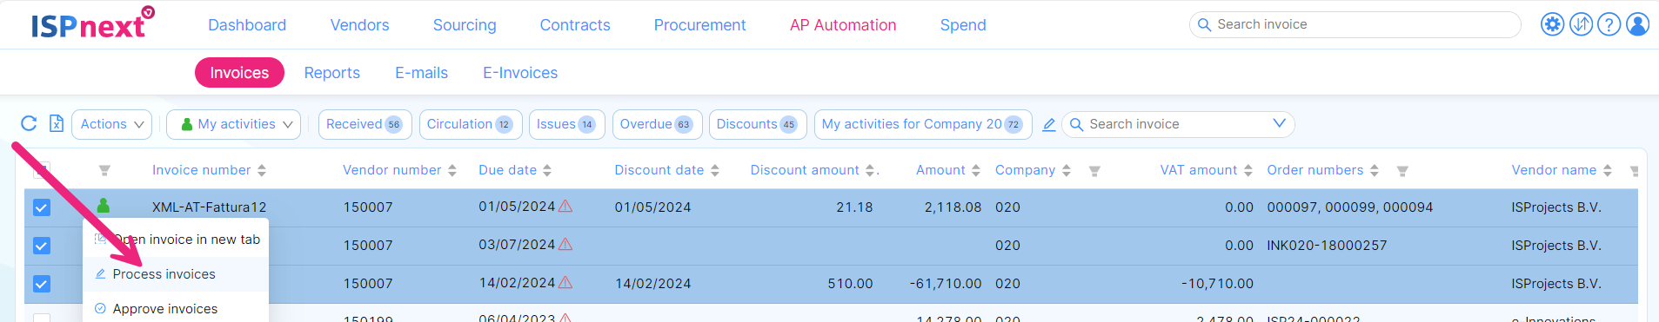This screenshot has width=1659, height=322.
Task: Open the Procurement menu
Action: 700,25
